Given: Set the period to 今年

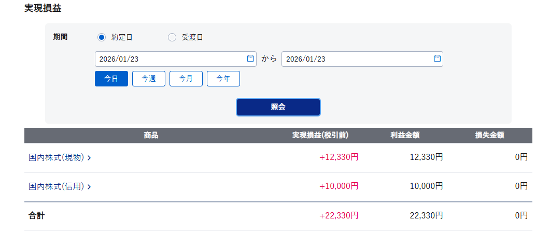Looking at the screenshot, I should [223, 79].
